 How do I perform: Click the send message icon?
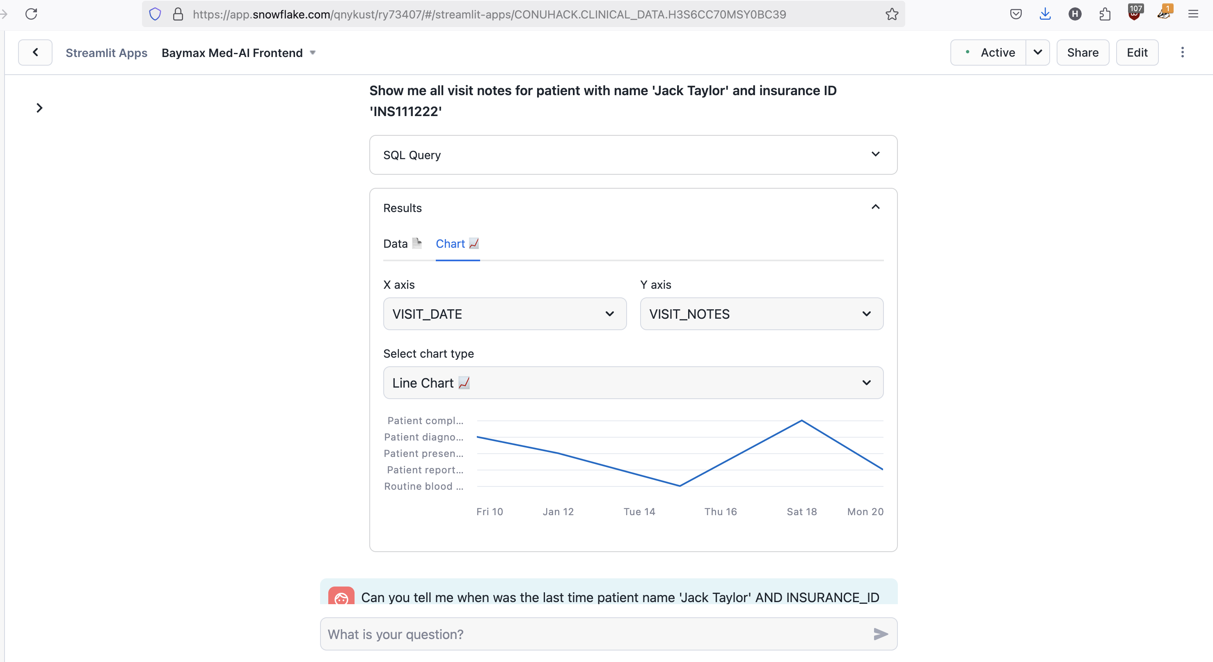(880, 634)
